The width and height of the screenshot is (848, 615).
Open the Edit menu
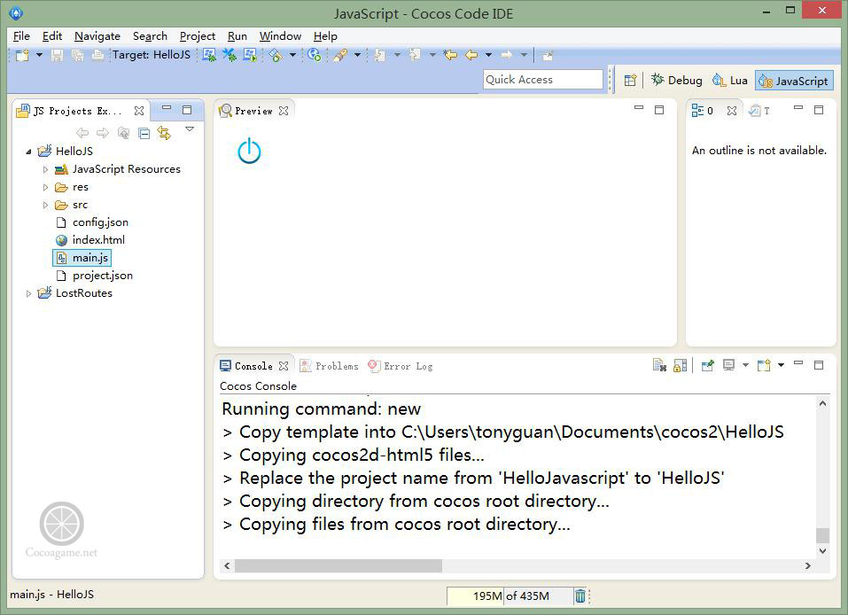(52, 35)
